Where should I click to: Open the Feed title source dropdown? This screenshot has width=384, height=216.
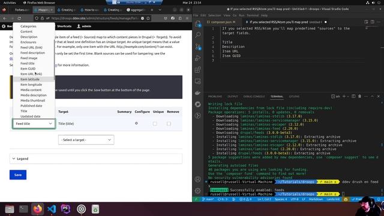34,124
